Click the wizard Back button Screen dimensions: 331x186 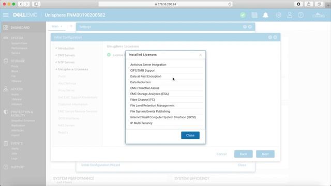(244, 154)
